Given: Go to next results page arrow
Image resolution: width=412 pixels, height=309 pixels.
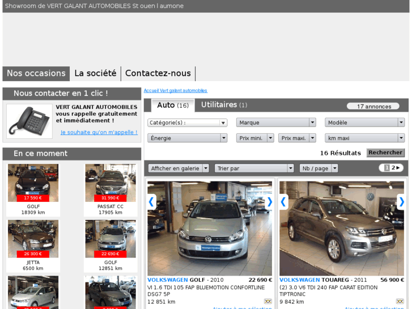Looking at the screenshot, I should pyautogui.click(x=398, y=168).
